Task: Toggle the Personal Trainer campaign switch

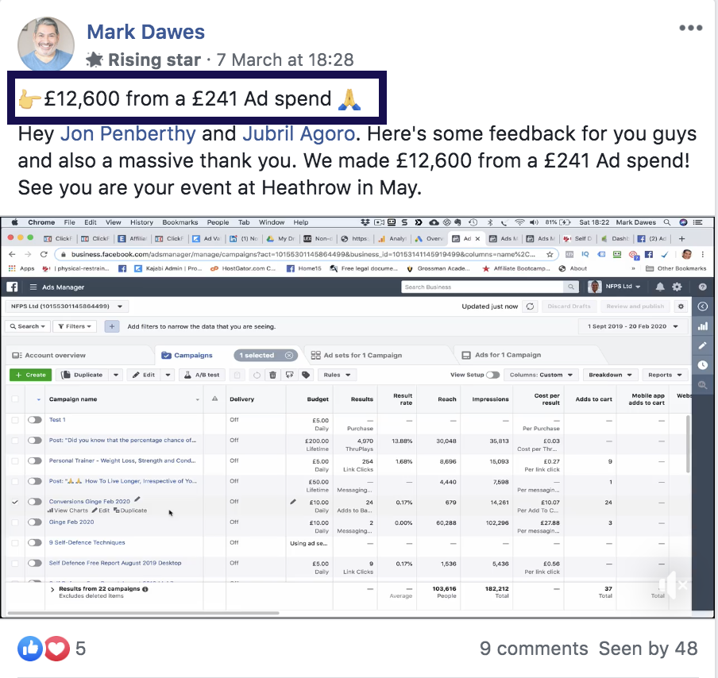Action: (x=35, y=460)
